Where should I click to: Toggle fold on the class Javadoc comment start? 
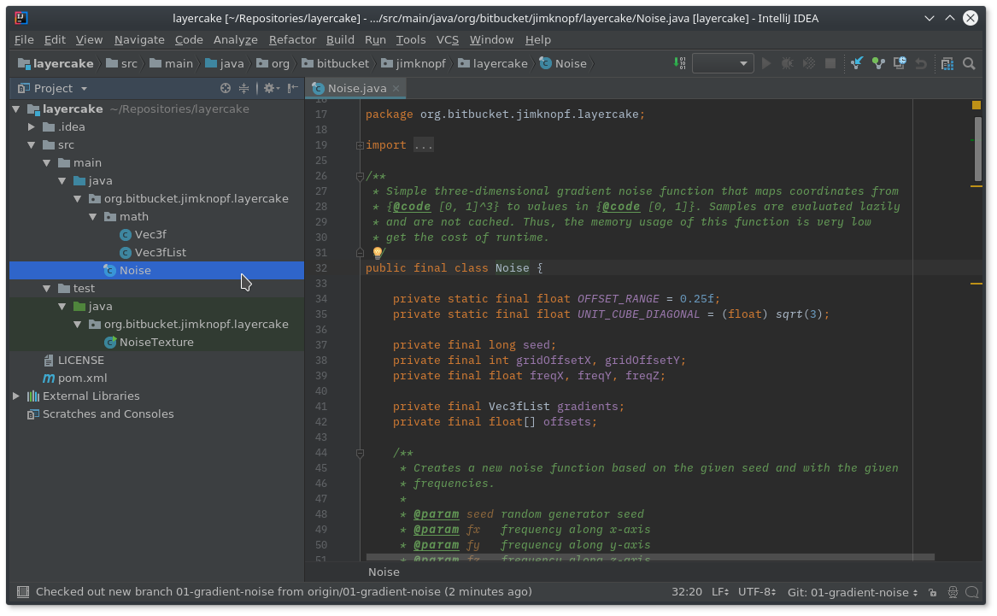click(360, 175)
